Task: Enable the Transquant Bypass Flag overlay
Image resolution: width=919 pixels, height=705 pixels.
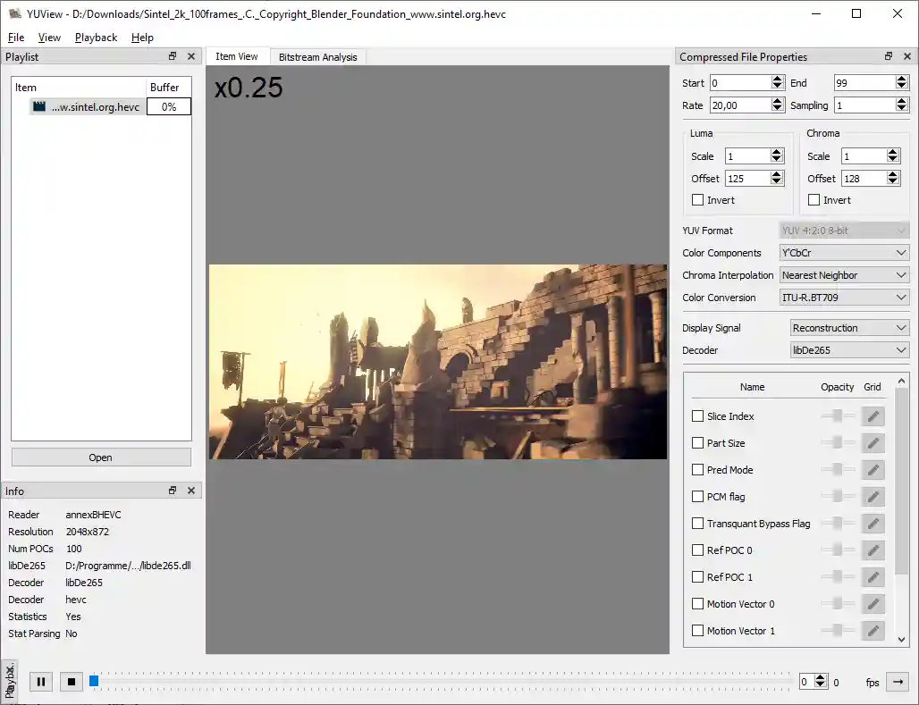Action: pyautogui.click(x=697, y=523)
